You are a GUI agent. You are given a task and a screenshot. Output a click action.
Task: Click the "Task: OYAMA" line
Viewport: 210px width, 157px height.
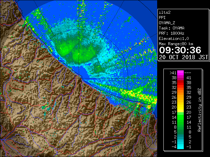172,28
